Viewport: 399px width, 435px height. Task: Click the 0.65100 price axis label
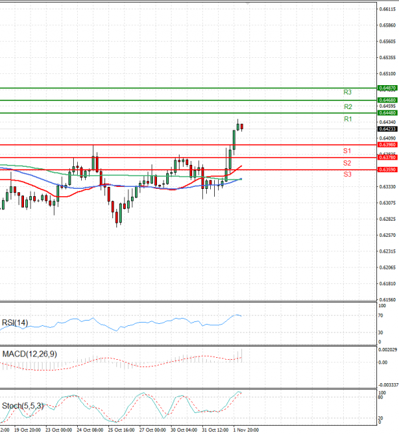coord(387,74)
